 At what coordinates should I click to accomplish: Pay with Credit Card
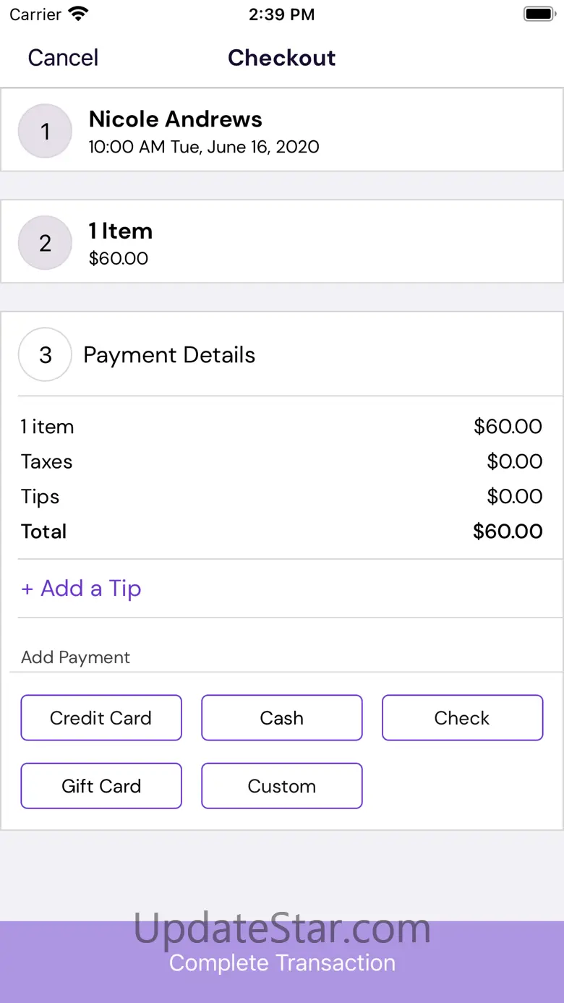101,718
